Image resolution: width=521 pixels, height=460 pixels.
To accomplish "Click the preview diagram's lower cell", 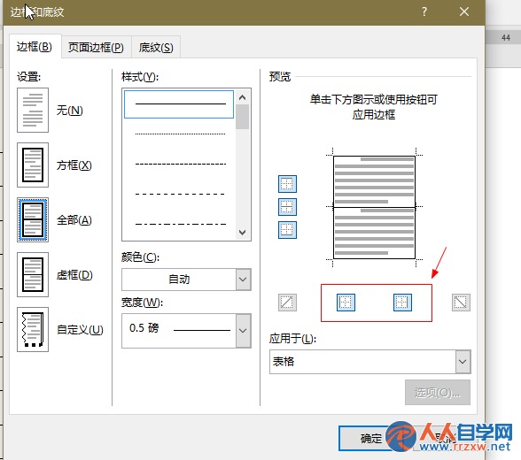I will click(x=374, y=234).
